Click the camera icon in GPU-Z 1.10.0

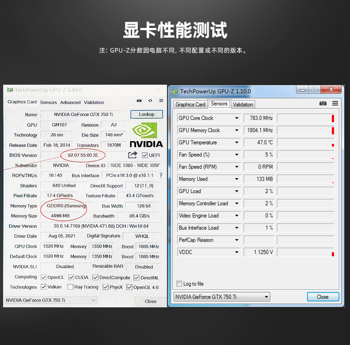pyautogui.click(x=323, y=103)
